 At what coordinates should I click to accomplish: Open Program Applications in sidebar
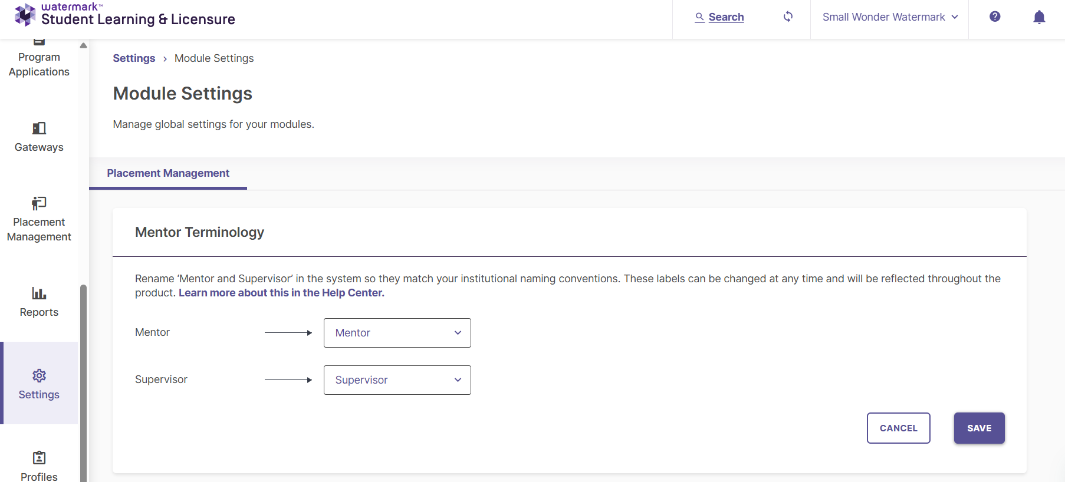click(x=39, y=64)
